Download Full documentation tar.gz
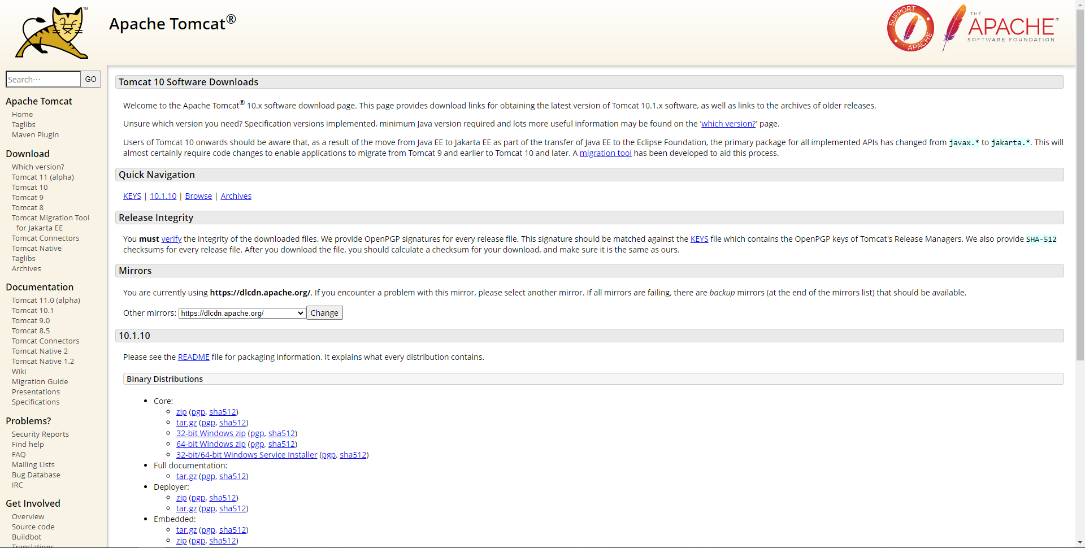This screenshot has height=548, width=1085. click(x=186, y=476)
